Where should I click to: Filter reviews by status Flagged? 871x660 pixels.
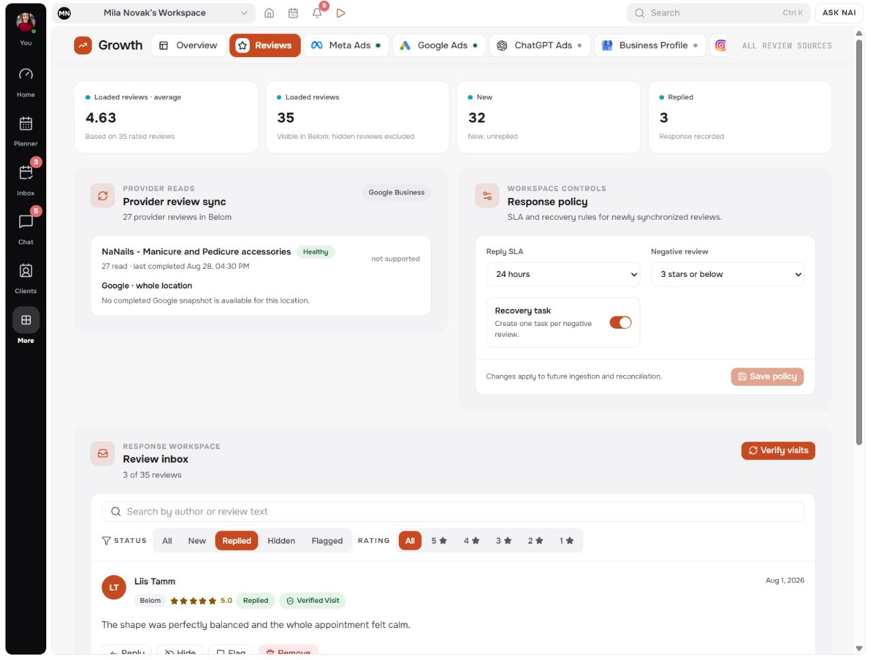(x=327, y=541)
